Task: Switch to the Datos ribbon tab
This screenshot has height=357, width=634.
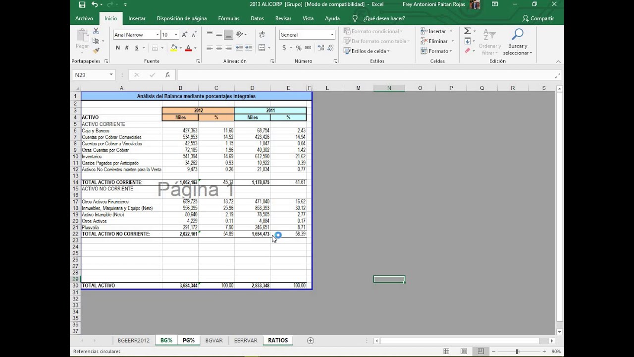Action: tap(257, 18)
